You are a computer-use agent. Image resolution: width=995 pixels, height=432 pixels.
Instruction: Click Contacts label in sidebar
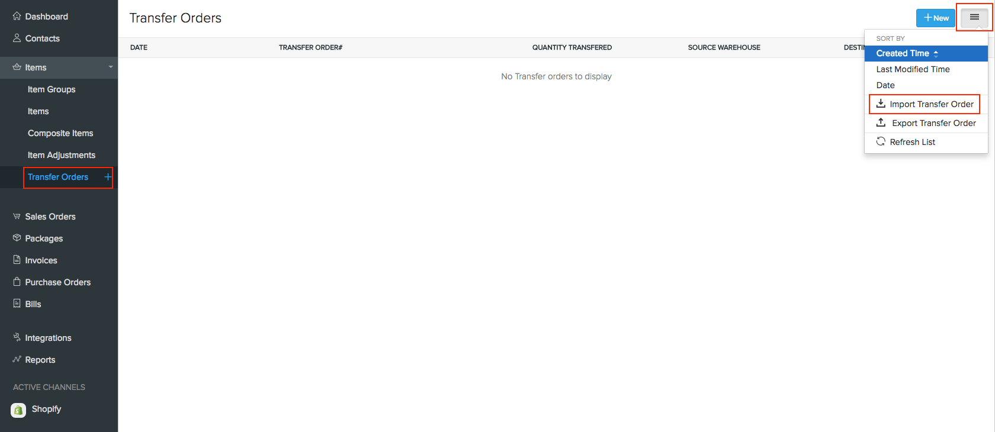coord(42,38)
